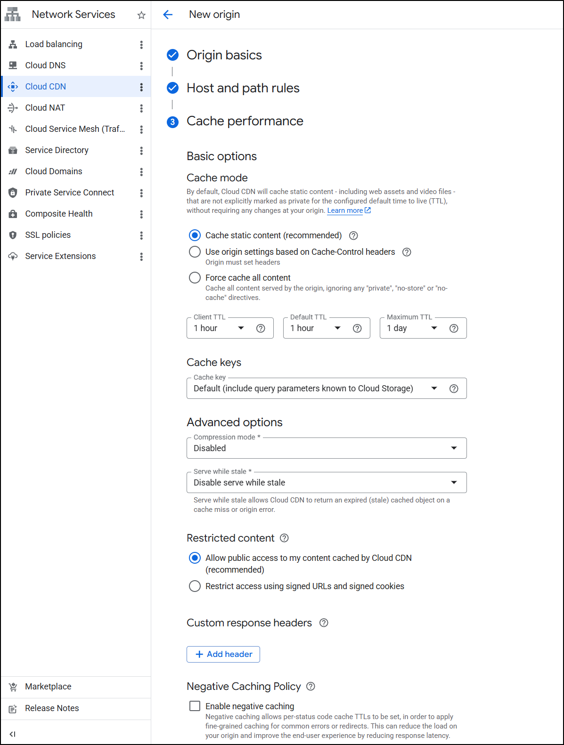Open the Restricted content help tooltip
Screen dimensions: 564x745
[284, 538]
